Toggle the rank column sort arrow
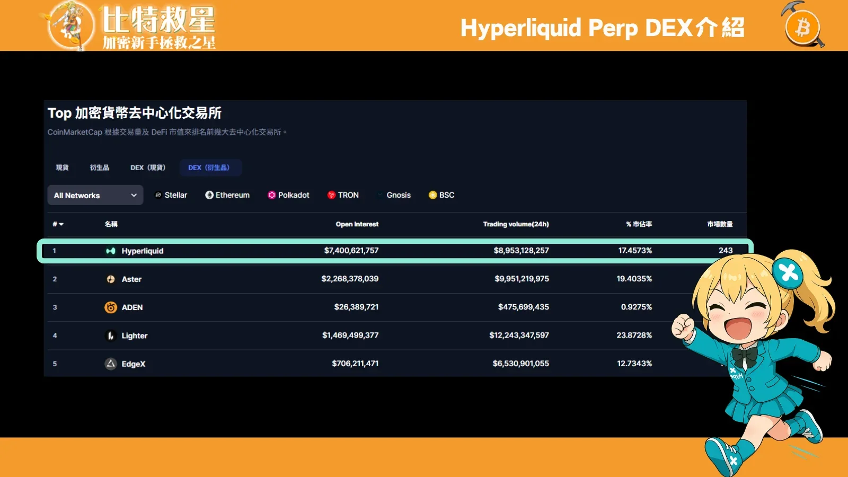The height and width of the screenshot is (477, 848). click(x=61, y=224)
